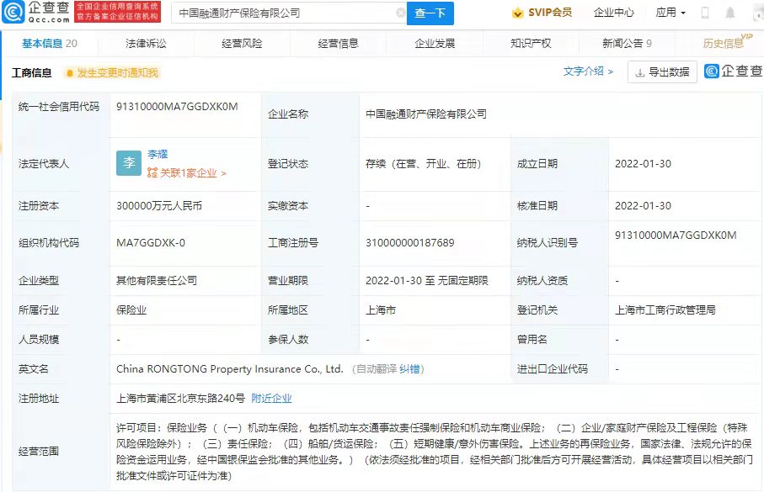Open the 知识产权 tab
Image resolution: width=764 pixels, height=492 pixels.
tap(531, 44)
